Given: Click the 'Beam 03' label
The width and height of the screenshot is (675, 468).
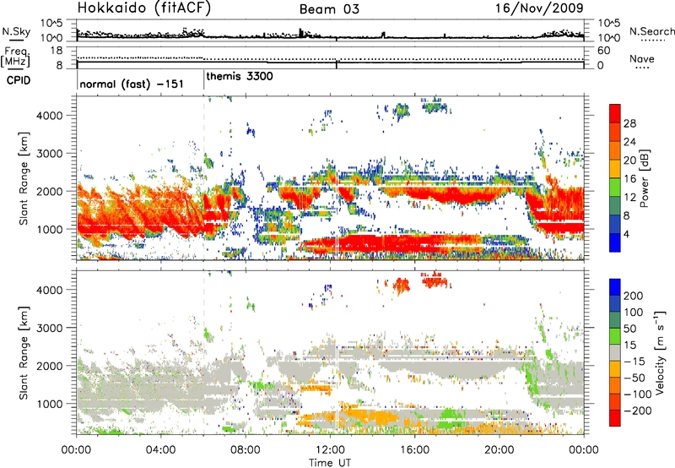Looking at the screenshot, I should (329, 9).
